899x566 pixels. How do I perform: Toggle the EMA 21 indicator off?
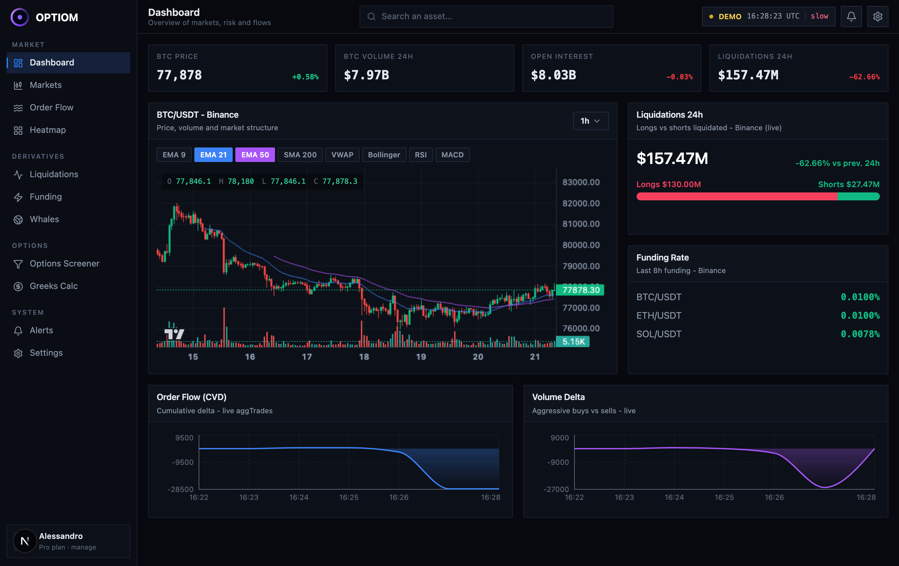[x=214, y=155]
